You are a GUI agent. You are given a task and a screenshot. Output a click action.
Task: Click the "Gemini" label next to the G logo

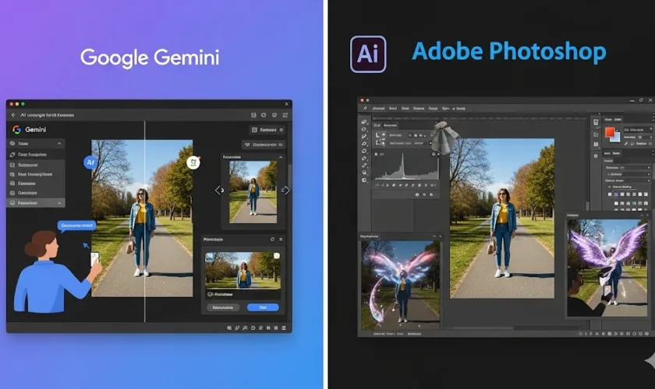point(36,130)
